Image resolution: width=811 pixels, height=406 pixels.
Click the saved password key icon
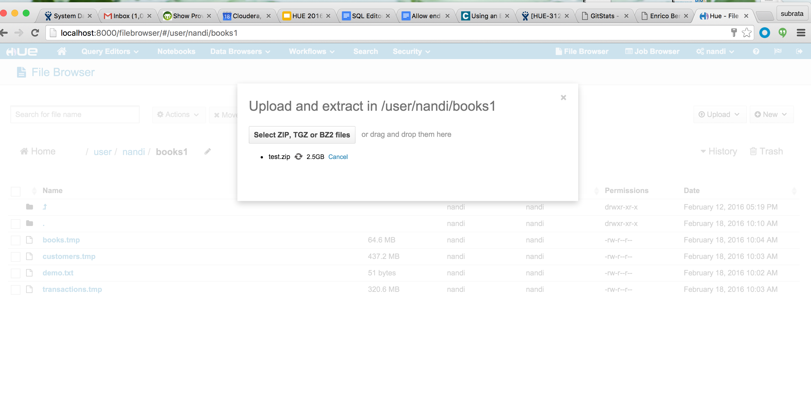point(733,32)
